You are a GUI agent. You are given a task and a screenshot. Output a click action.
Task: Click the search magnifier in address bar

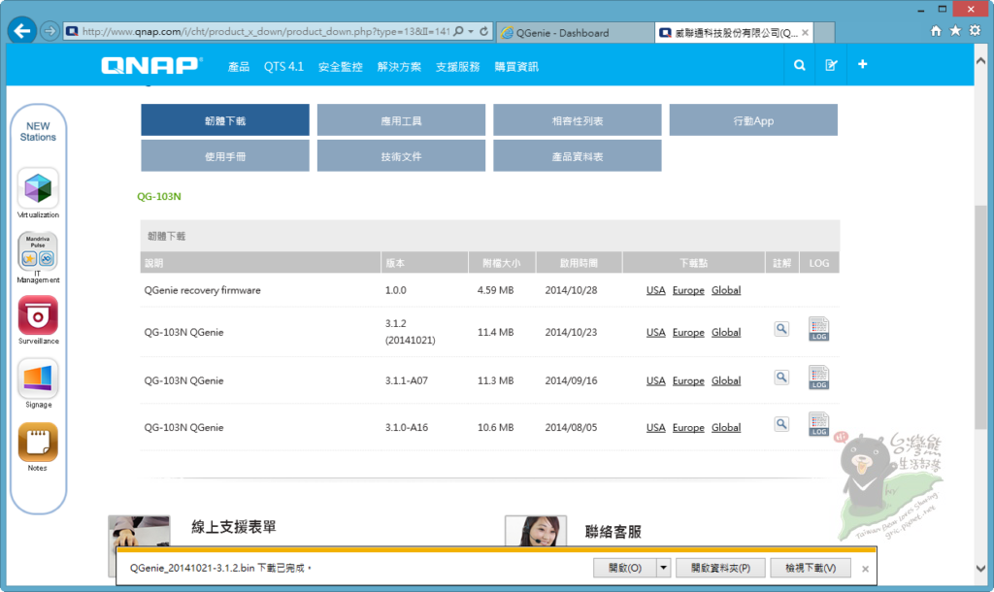tap(458, 31)
